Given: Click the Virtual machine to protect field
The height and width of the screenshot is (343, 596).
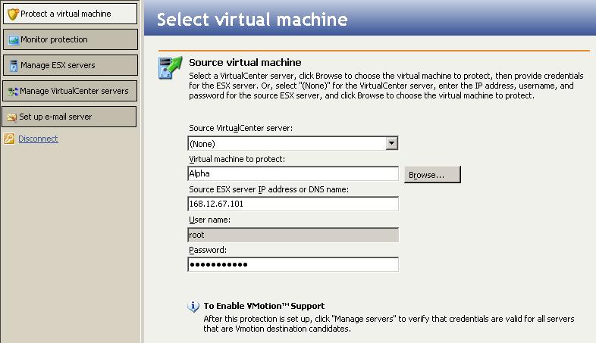Looking at the screenshot, I should [293, 173].
